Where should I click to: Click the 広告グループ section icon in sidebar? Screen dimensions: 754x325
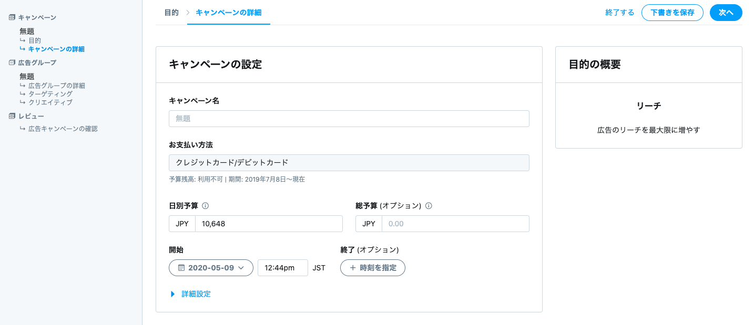coord(12,62)
